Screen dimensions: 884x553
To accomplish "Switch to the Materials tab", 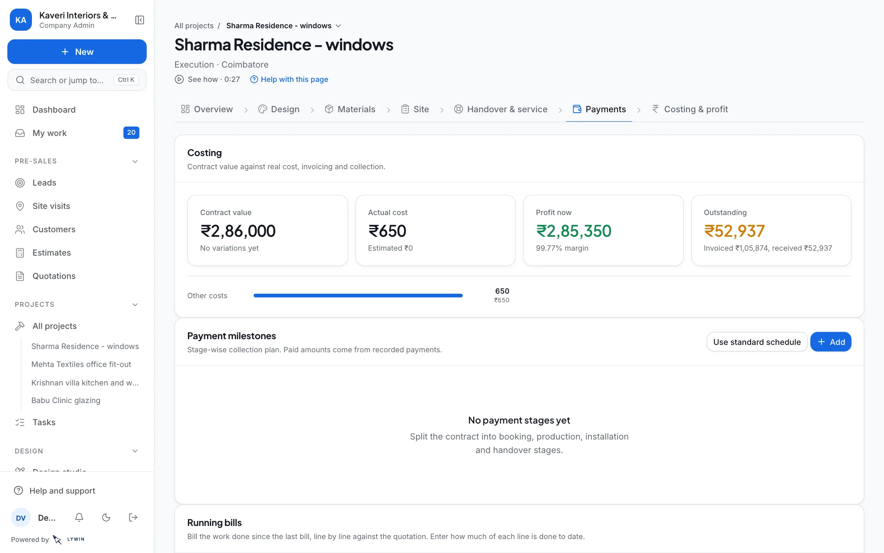I will point(350,109).
